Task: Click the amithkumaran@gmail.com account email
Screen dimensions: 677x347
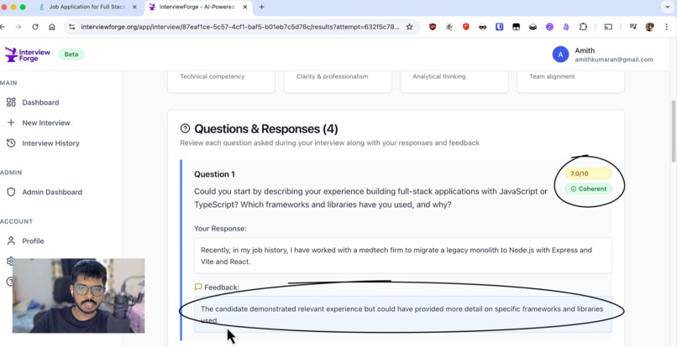Action: coord(613,60)
